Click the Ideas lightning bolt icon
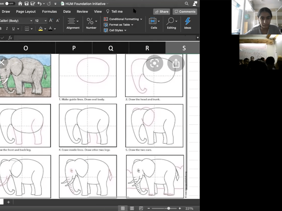 click(x=188, y=21)
